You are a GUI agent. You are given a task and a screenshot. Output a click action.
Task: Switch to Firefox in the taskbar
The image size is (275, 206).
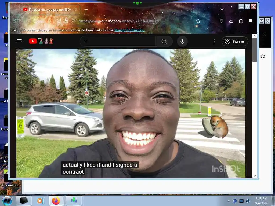[56, 201]
